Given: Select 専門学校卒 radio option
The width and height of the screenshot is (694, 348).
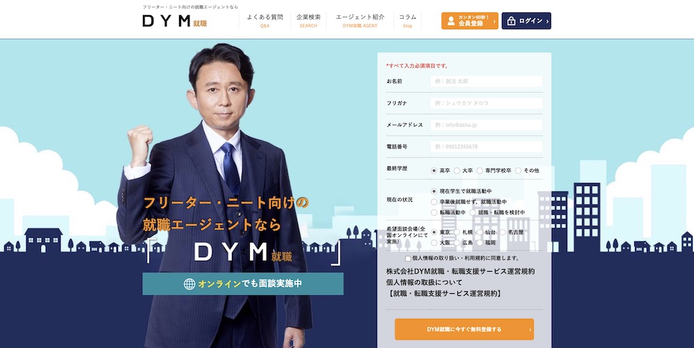Looking at the screenshot, I should [480, 171].
